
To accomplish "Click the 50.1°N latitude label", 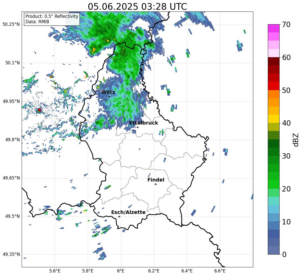I will [x=12, y=63].
